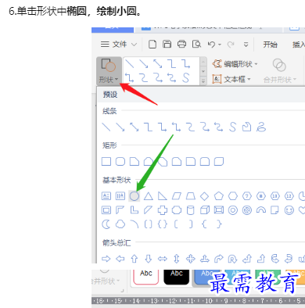Select the left arrow in 箭头总汇
305x308 pixels.
point(120,259)
